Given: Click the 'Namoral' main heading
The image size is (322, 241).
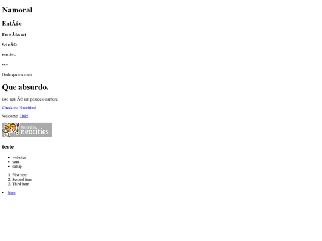Looking at the screenshot, I should click(17, 10).
